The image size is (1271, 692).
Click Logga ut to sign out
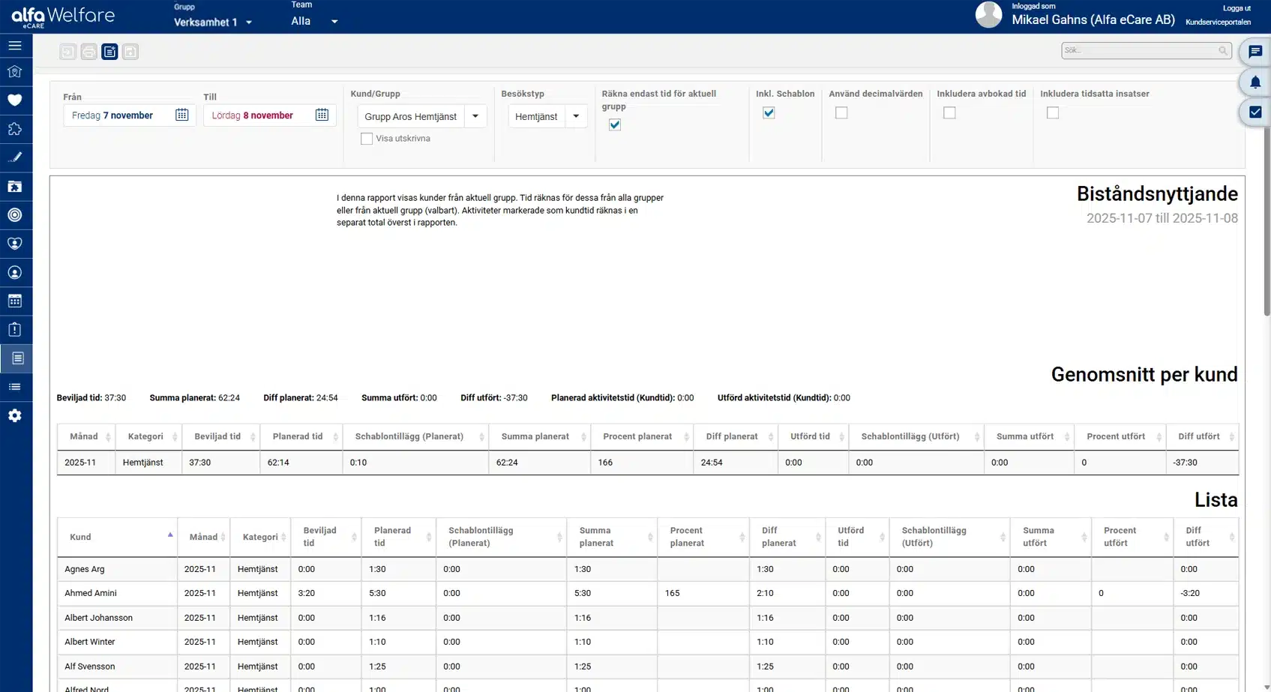[x=1236, y=8]
